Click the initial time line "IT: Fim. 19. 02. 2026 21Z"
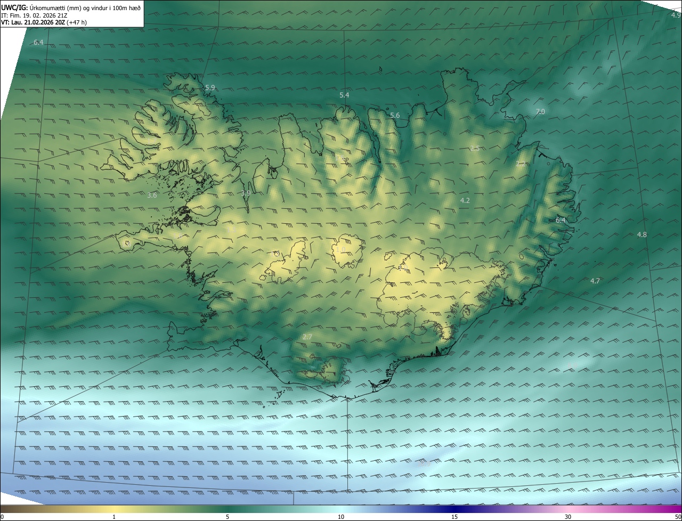The width and height of the screenshot is (682, 521). coord(34,15)
